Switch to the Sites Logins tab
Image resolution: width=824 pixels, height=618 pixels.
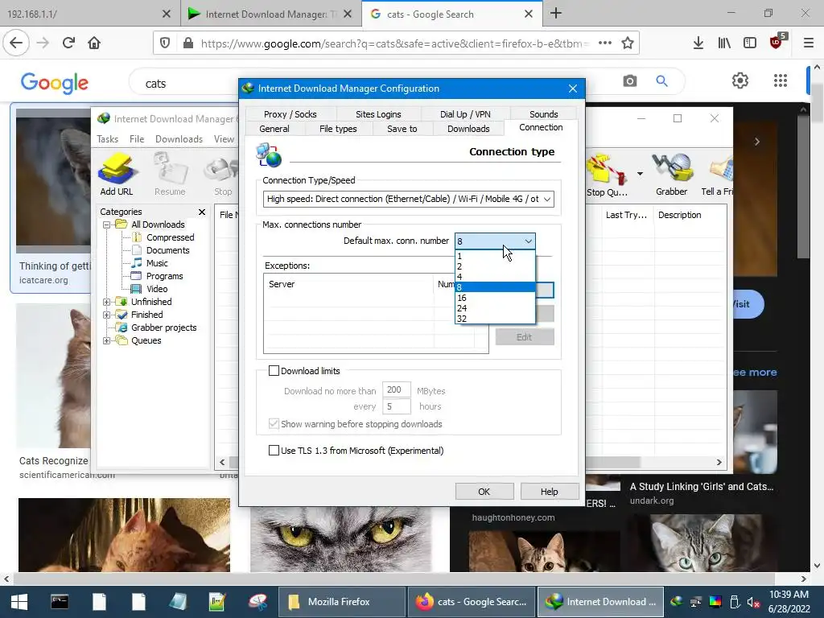378,114
